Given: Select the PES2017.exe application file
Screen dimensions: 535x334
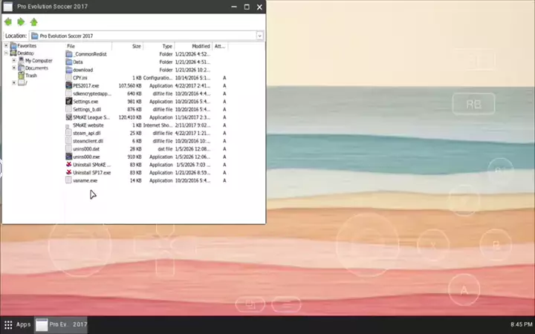Looking at the screenshot, I should tap(85, 85).
